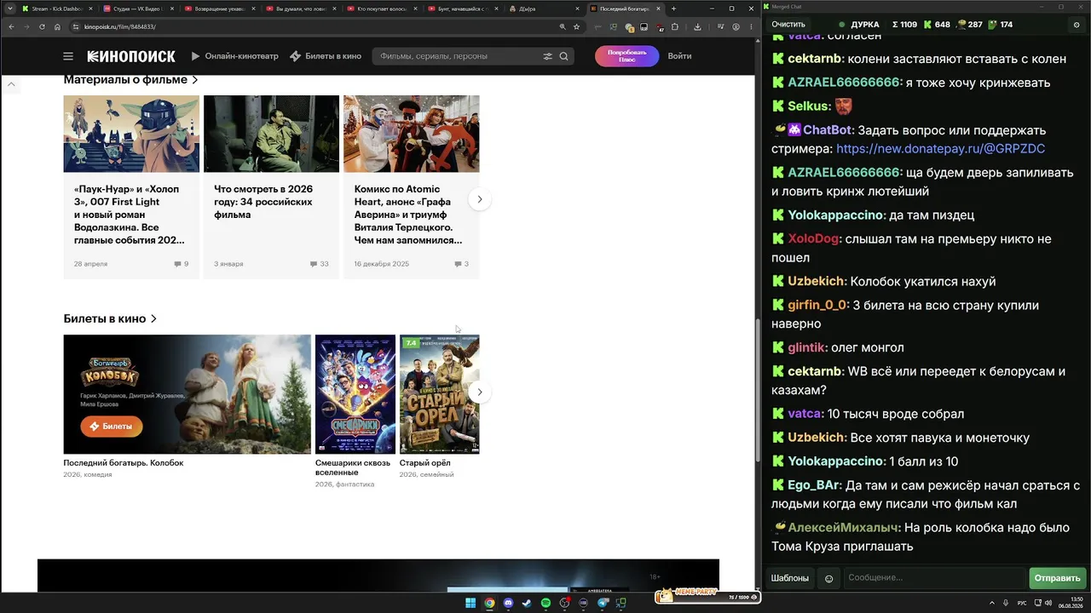Switch to 'Бунт, начавшийся' tab
Viewport: 1091px width, 613px height.
click(463, 9)
